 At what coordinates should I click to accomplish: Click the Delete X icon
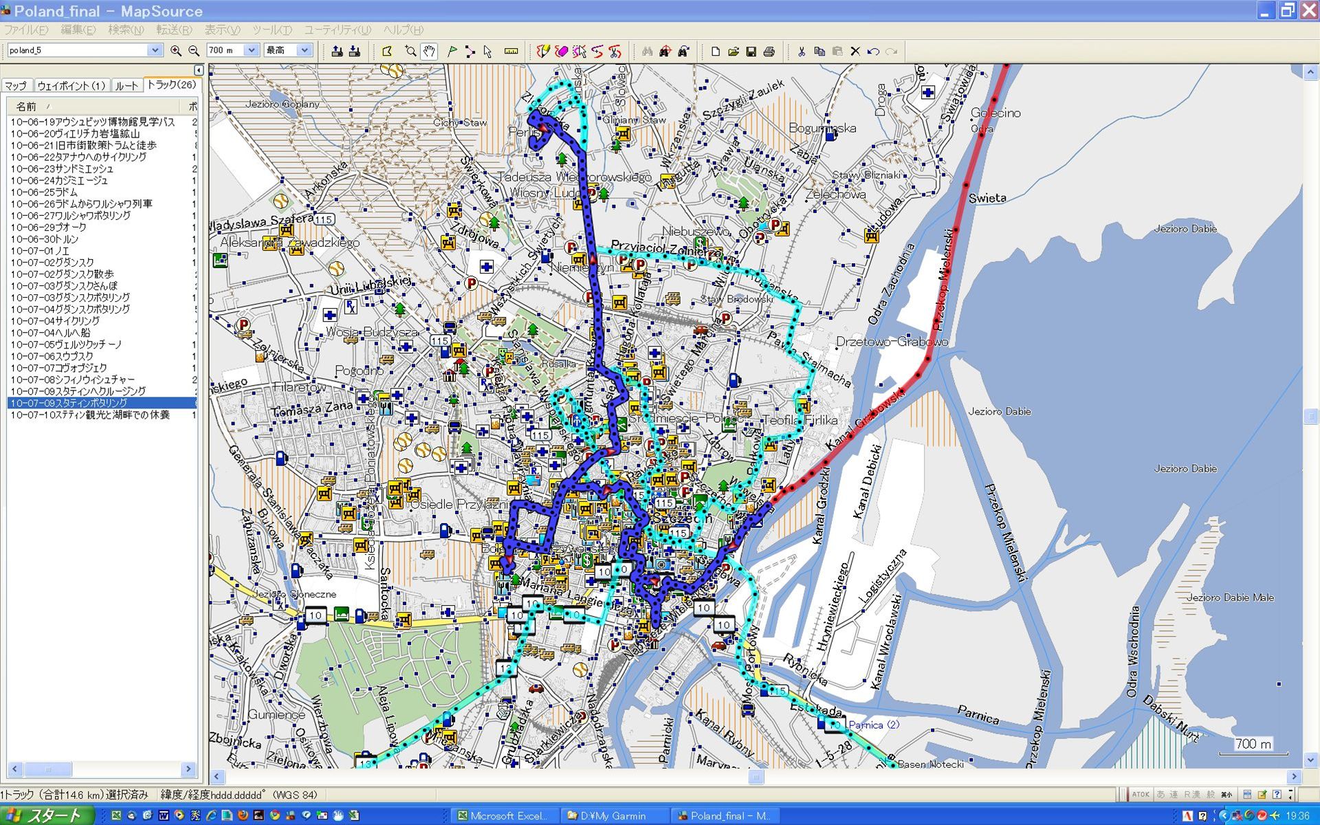(x=855, y=51)
